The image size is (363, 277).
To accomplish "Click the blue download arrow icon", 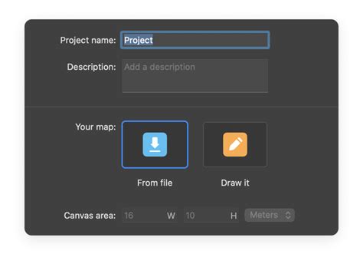I will click(155, 144).
